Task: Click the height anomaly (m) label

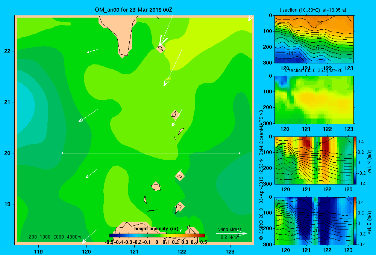Action: point(156,229)
